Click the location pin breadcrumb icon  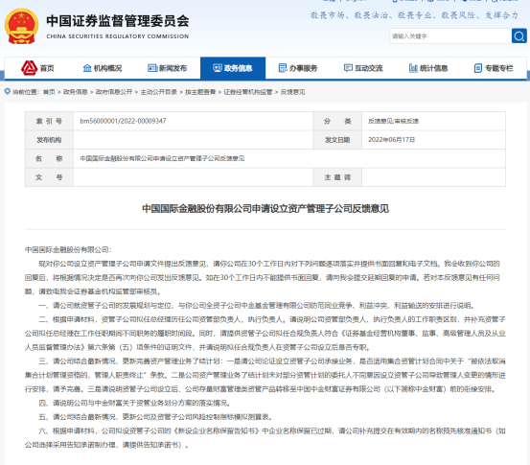point(7,92)
